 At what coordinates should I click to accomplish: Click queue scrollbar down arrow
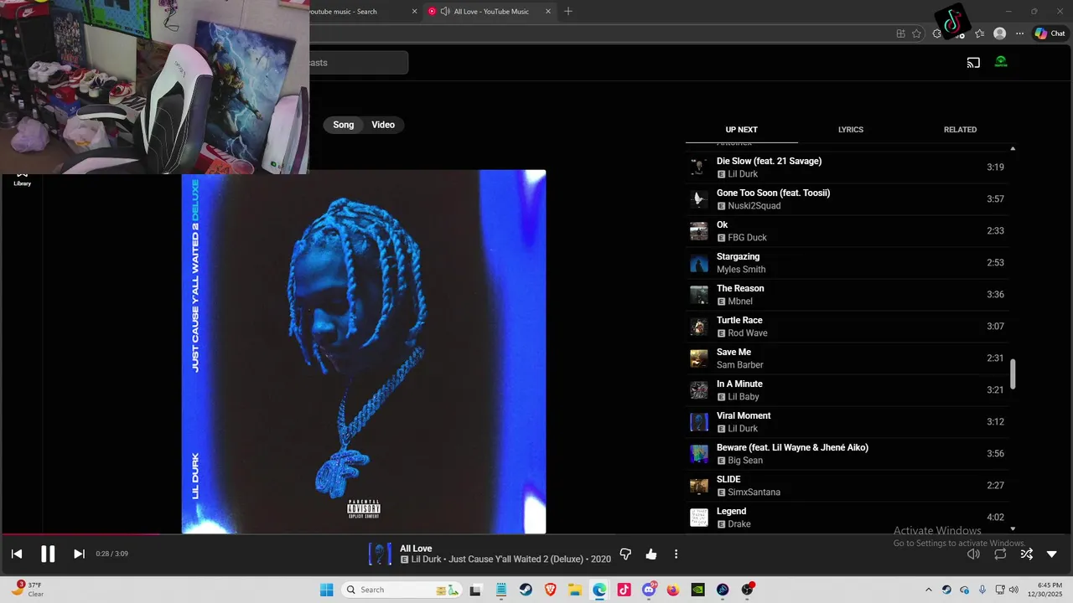coord(1013,528)
